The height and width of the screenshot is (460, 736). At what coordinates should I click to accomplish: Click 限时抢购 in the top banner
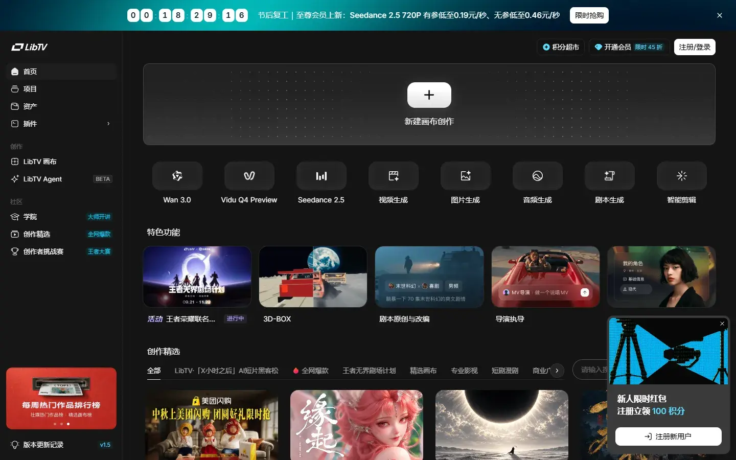click(x=589, y=15)
